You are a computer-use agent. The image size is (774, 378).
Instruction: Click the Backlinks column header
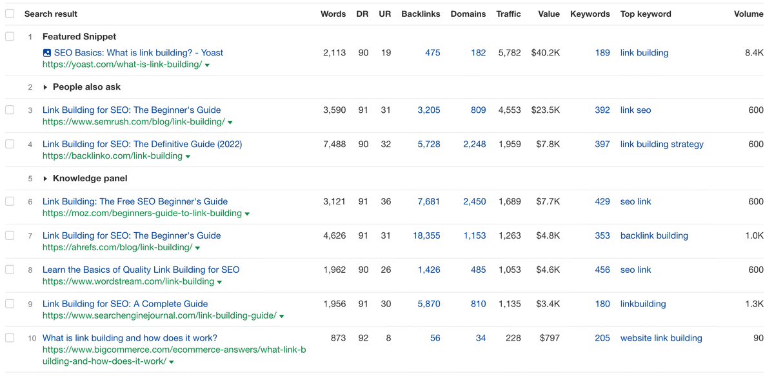pyautogui.click(x=421, y=14)
